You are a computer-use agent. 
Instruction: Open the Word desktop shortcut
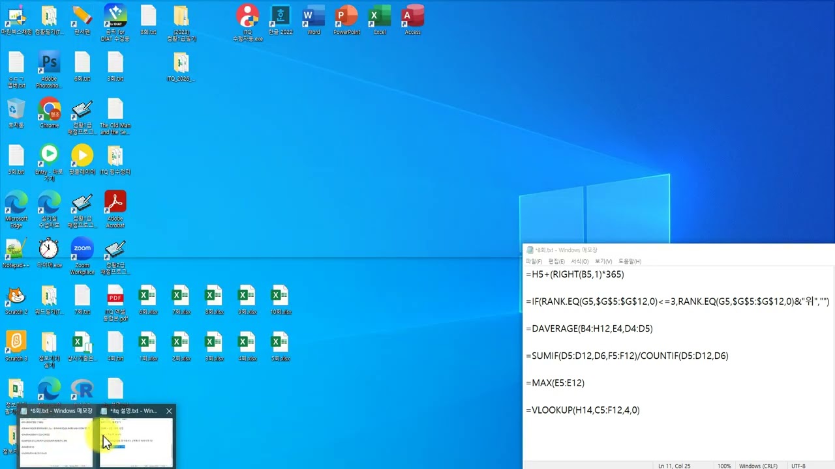tap(314, 19)
